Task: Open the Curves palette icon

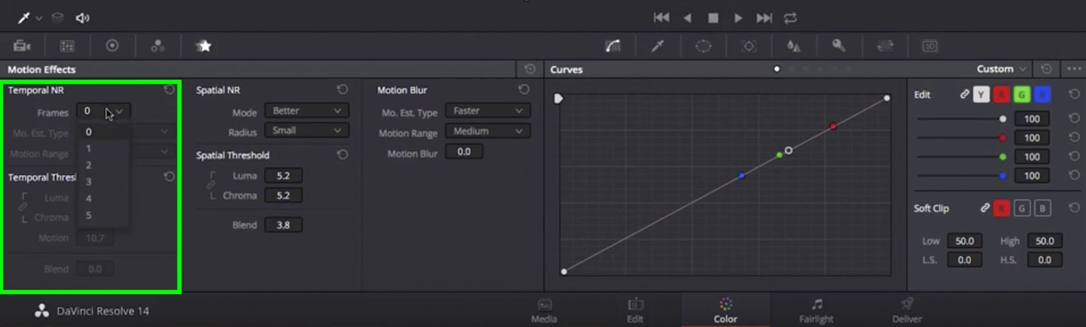Action: [x=613, y=46]
